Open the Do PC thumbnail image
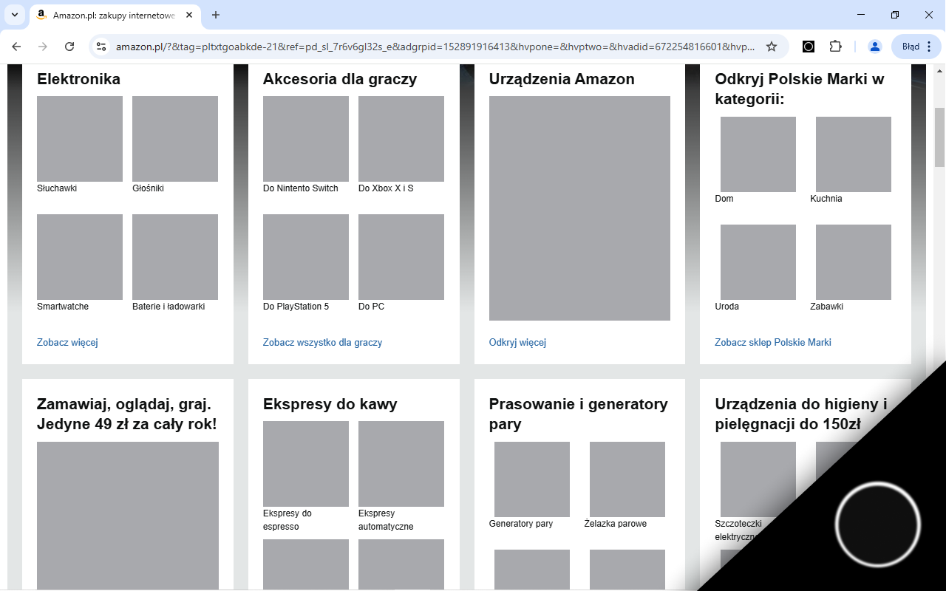Image resolution: width=946 pixels, height=591 pixels. tap(401, 257)
